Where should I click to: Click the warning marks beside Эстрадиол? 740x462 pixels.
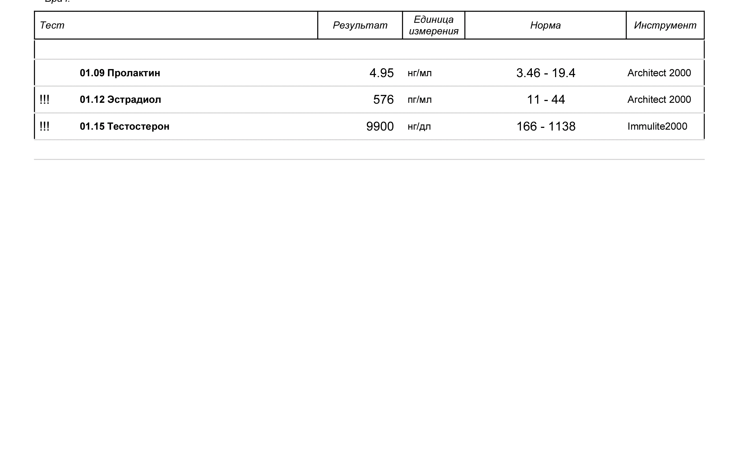[44, 100]
